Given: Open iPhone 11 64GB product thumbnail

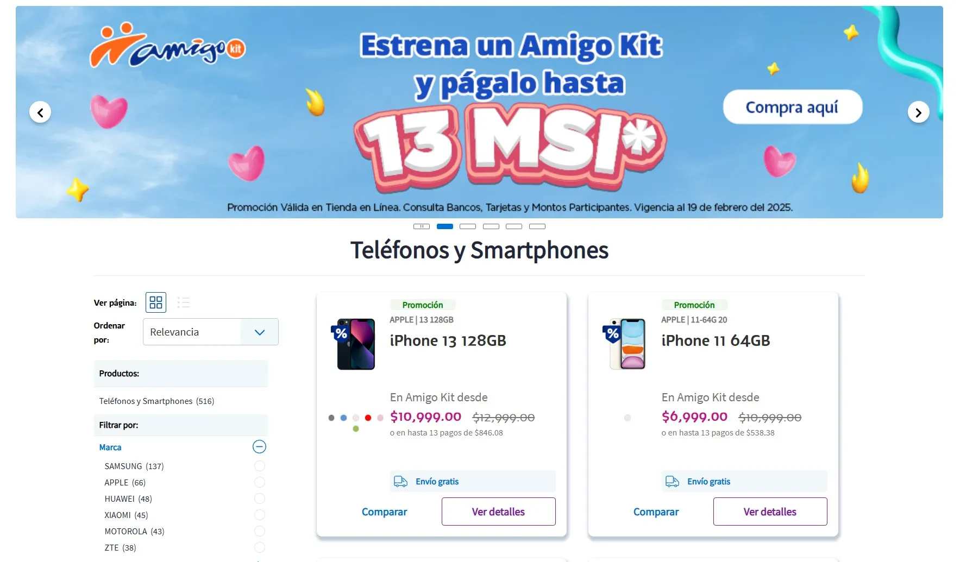Looking at the screenshot, I should click(628, 344).
